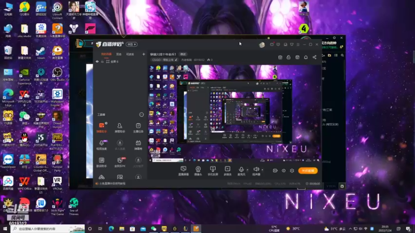Open stream settings gear icon
The width and height of the screenshot is (415, 233).
(x=292, y=171)
